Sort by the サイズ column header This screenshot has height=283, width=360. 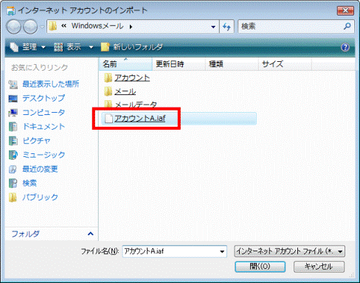click(x=285, y=64)
